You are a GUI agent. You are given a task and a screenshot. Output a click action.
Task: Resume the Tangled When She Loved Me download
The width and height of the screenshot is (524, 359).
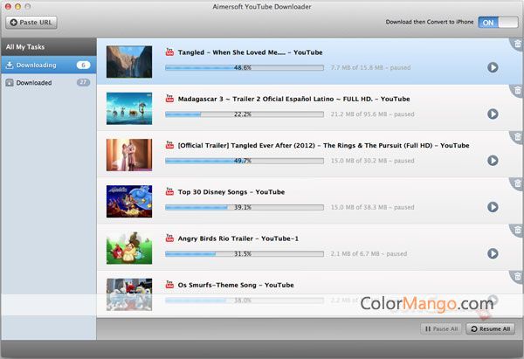tap(493, 67)
